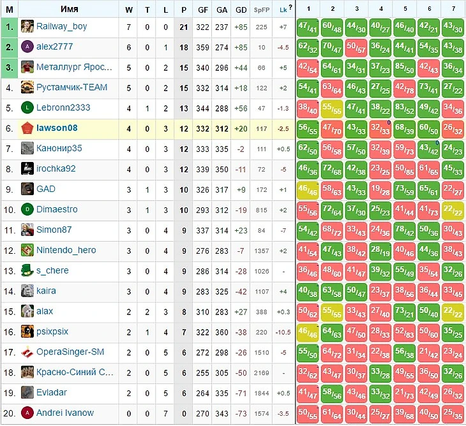This screenshot has height=426, width=466.
Task: Click Railway_boy's green 47/41 round 1 cell
Action: [x=308, y=27]
